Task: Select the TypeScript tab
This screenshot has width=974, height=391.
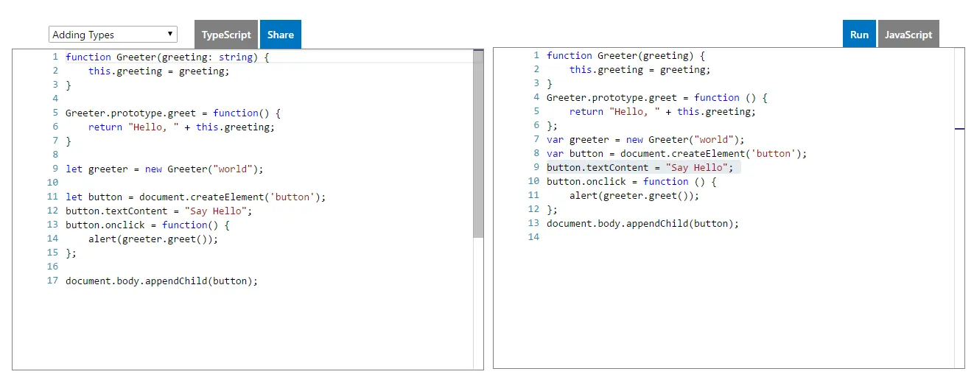Action: pyautogui.click(x=226, y=35)
